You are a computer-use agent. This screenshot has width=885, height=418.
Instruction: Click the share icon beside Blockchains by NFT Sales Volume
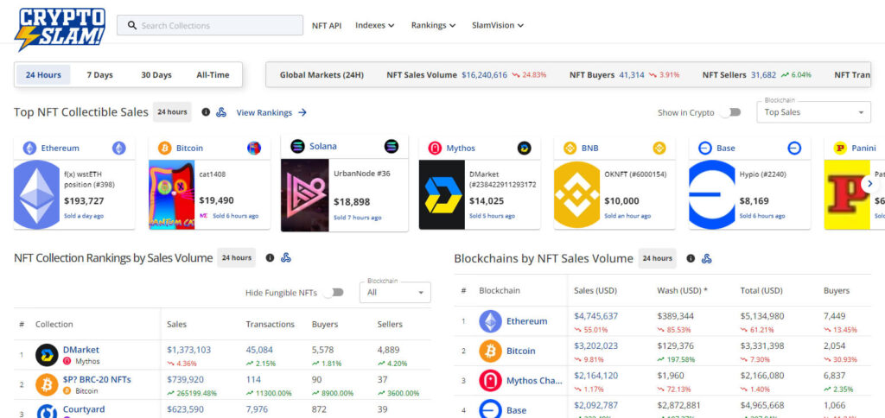pos(706,258)
